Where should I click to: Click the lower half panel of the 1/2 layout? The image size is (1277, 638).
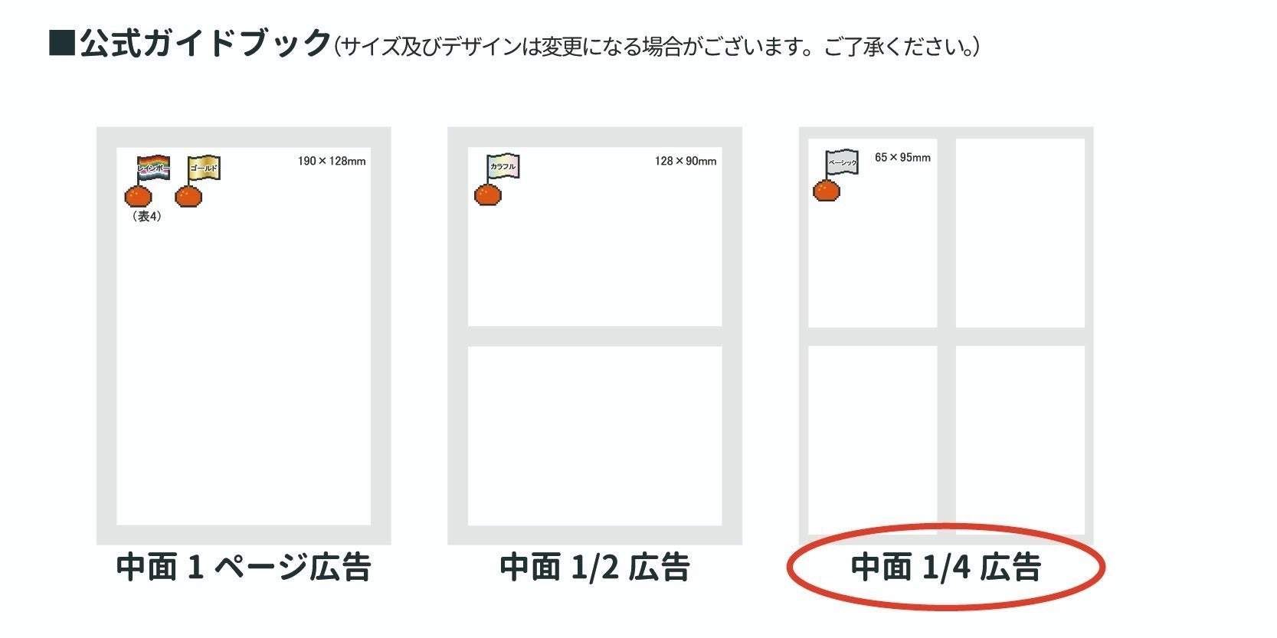tap(594, 435)
